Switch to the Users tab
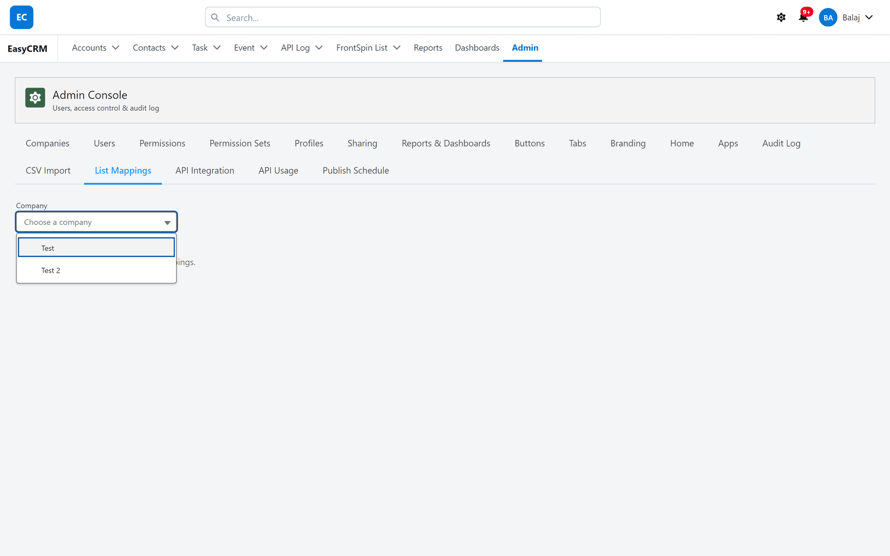Screen dimensions: 890x556 104,143
